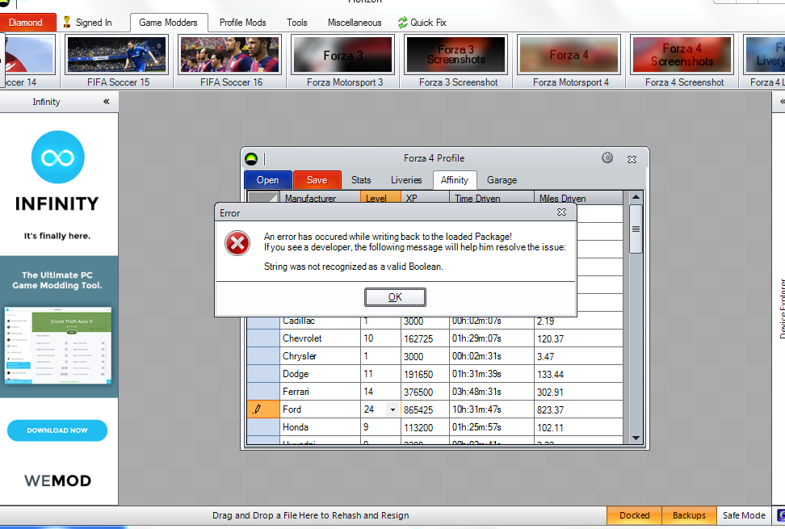Click the rehash and resign drop area

(310, 515)
